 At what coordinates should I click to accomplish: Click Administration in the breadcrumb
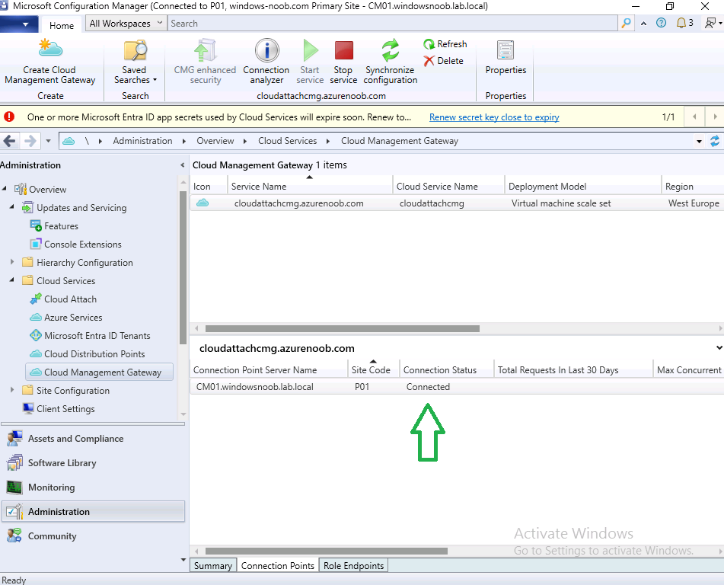pos(142,141)
